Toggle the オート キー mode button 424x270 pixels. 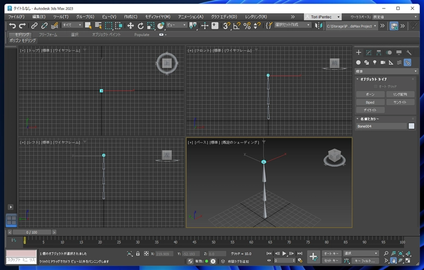pyautogui.click(x=331, y=254)
